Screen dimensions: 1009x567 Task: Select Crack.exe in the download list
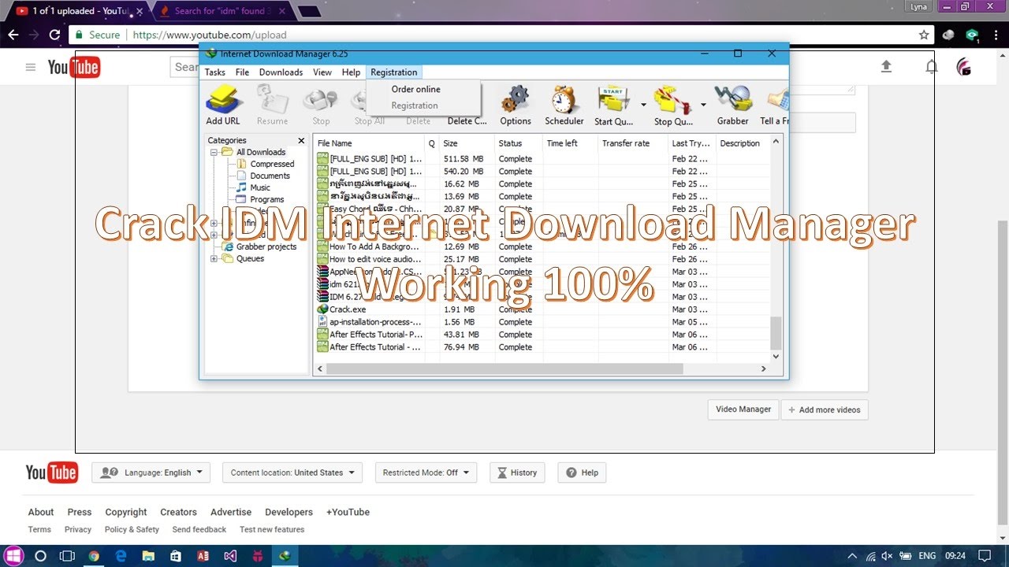pos(348,309)
